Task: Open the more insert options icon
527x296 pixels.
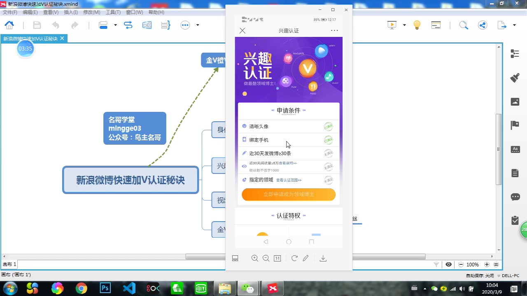Action: click(x=185, y=25)
